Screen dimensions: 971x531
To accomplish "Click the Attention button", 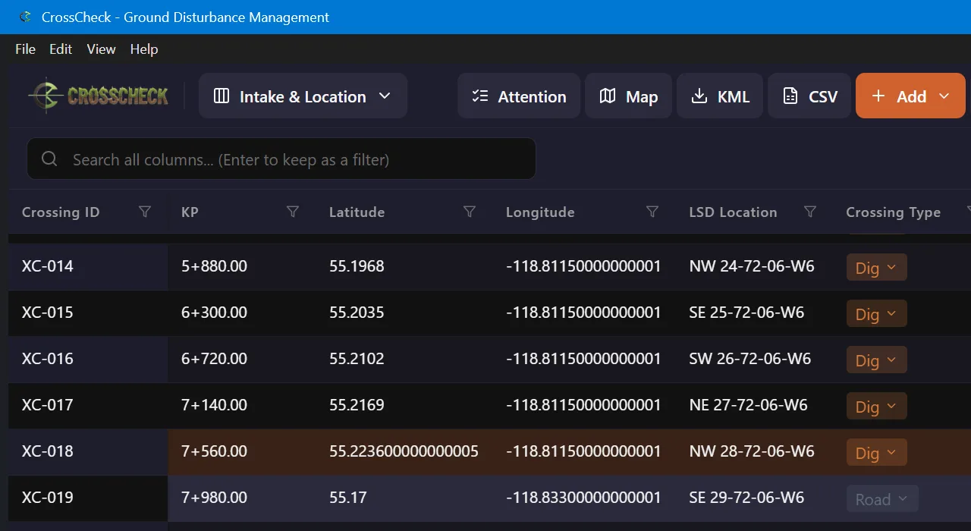I will coord(519,96).
